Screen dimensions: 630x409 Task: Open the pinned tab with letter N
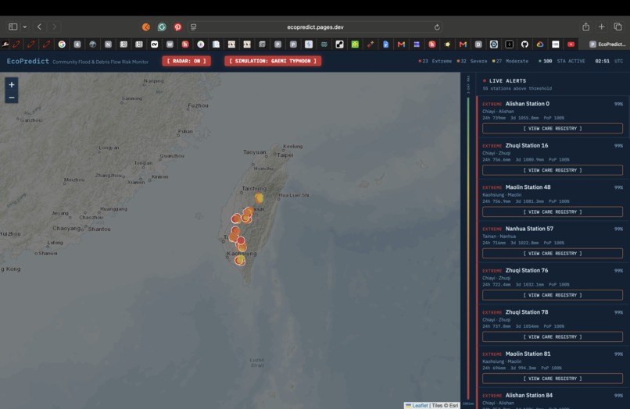click(108, 44)
